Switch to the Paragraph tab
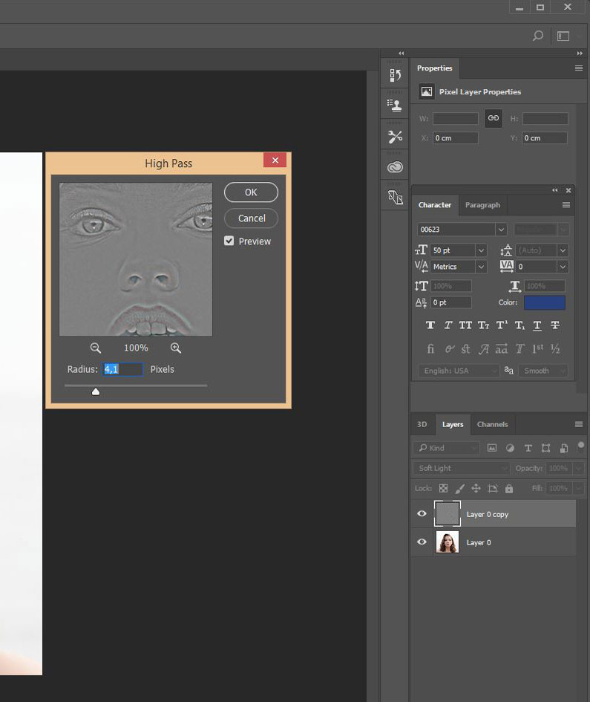The image size is (590, 702). tap(482, 205)
